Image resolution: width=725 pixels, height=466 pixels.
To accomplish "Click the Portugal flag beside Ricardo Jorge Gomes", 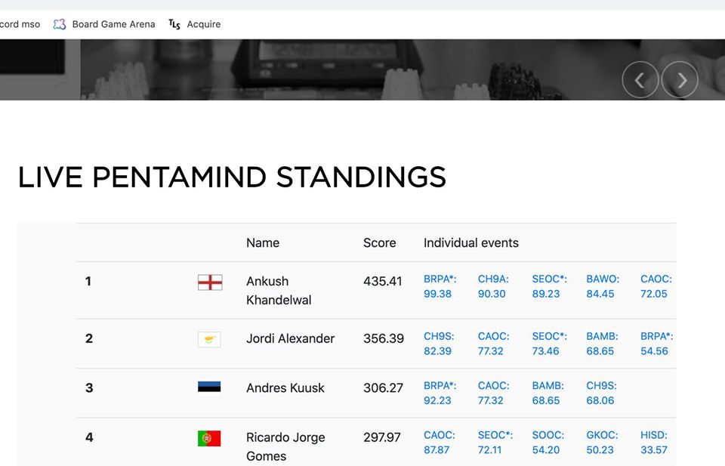I will click(x=209, y=438).
